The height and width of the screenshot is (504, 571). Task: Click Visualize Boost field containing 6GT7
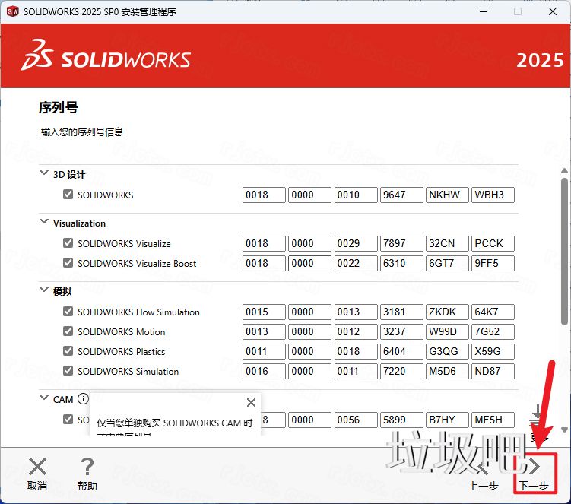coord(447,263)
